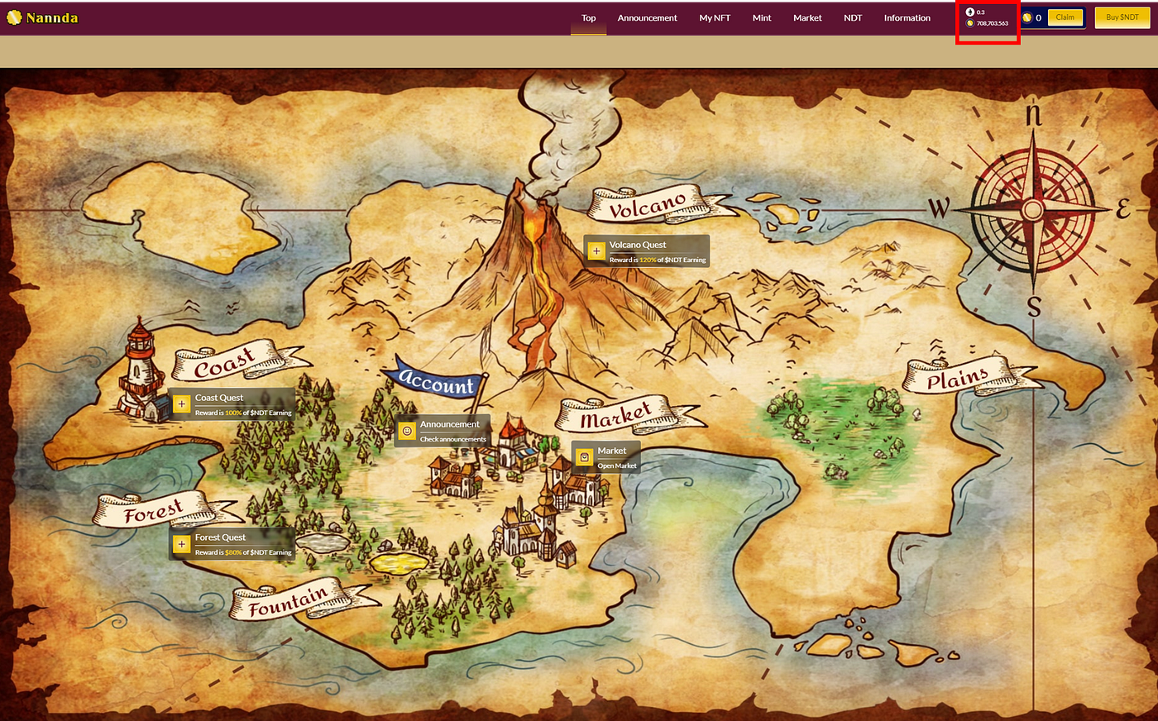Click the Nannda logo coin icon
The height and width of the screenshot is (721, 1158).
point(14,17)
